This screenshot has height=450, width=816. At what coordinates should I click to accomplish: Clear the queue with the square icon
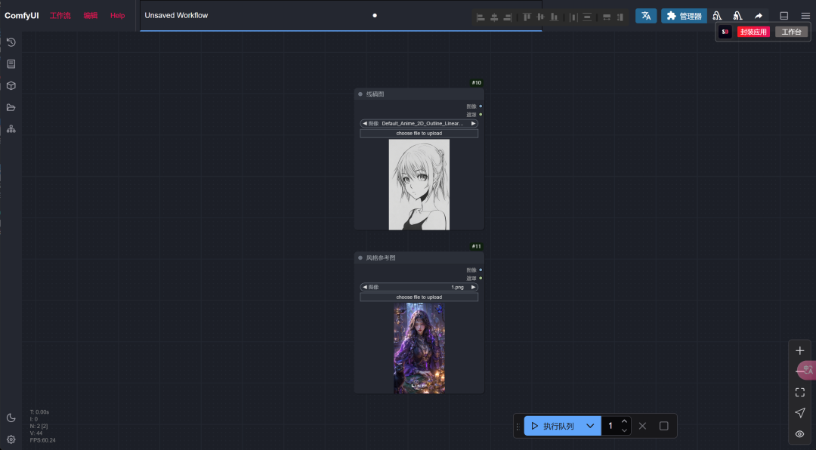[663, 426]
